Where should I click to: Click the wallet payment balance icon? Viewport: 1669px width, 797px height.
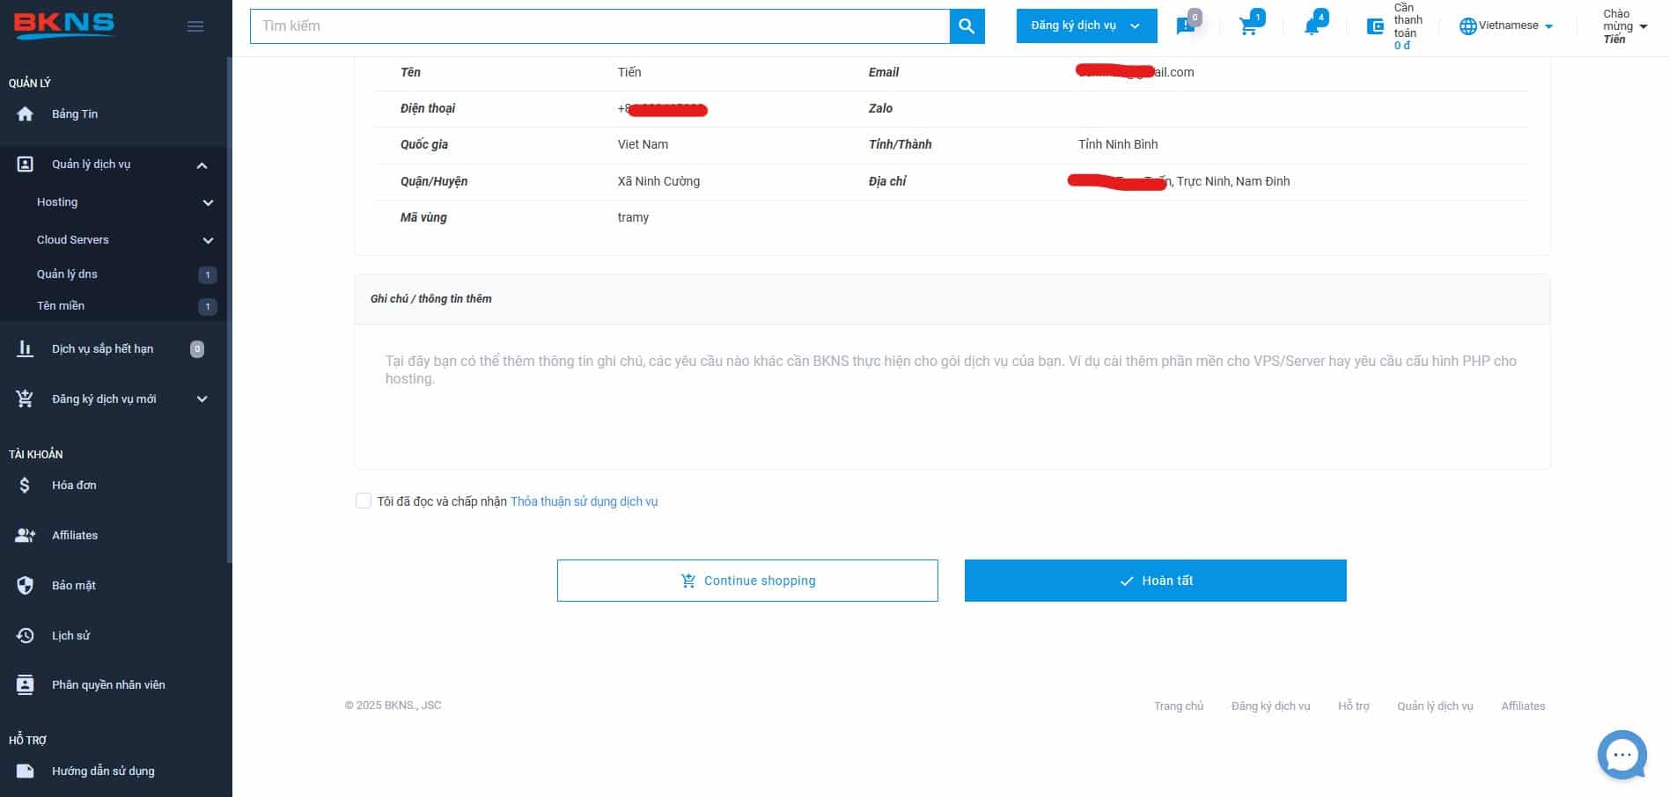[x=1375, y=26]
